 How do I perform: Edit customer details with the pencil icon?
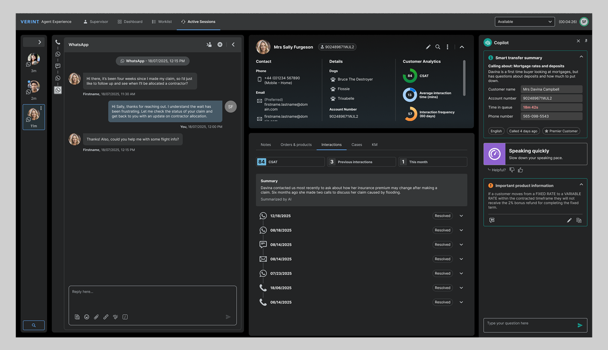pyautogui.click(x=428, y=47)
